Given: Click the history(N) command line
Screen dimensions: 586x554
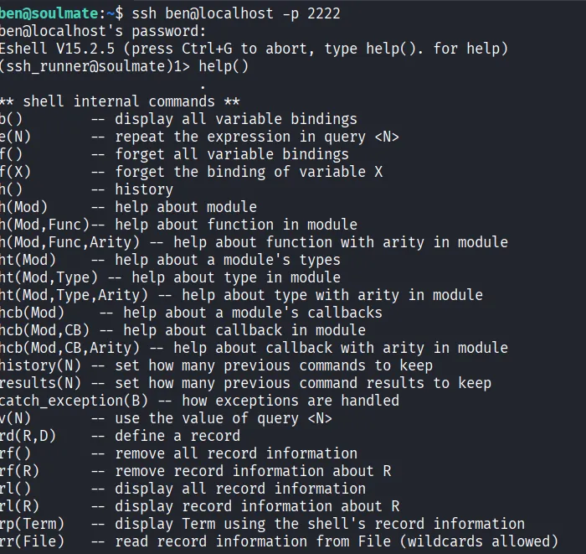Looking at the screenshot, I should tap(216, 365).
